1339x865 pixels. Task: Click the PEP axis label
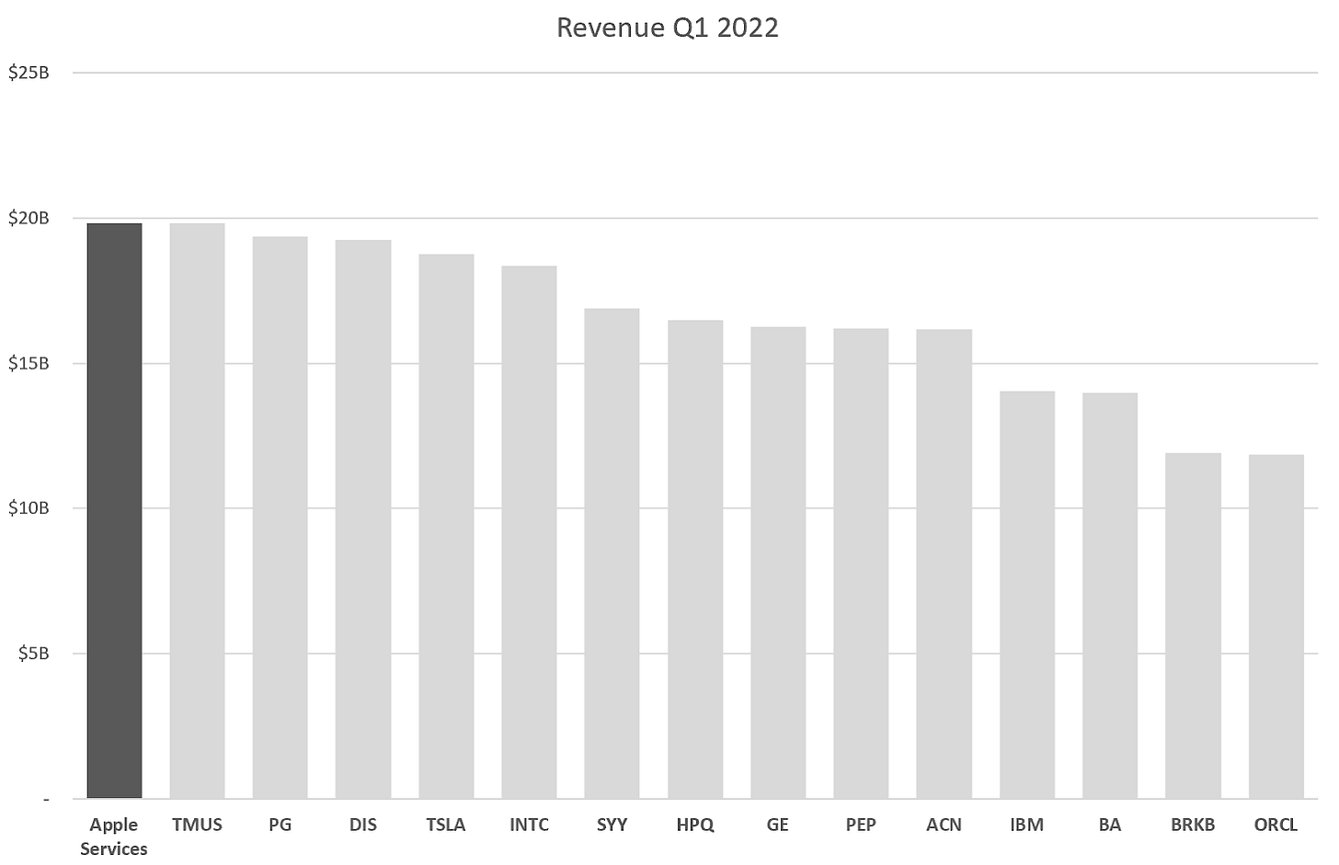(x=862, y=825)
